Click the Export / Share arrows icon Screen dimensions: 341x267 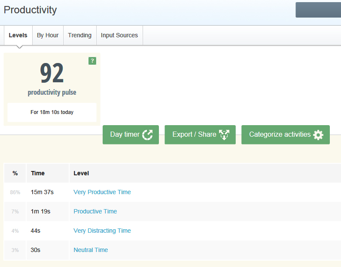[x=224, y=135]
